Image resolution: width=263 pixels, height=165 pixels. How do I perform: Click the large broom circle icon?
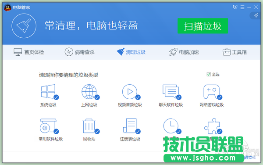click(24, 26)
